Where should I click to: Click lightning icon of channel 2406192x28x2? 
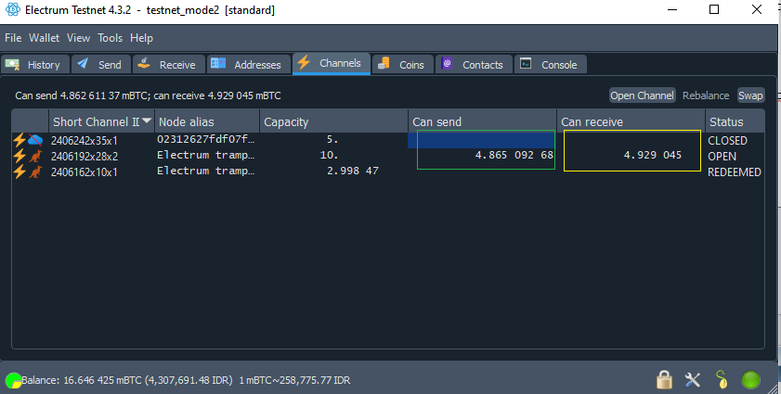click(20, 156)
